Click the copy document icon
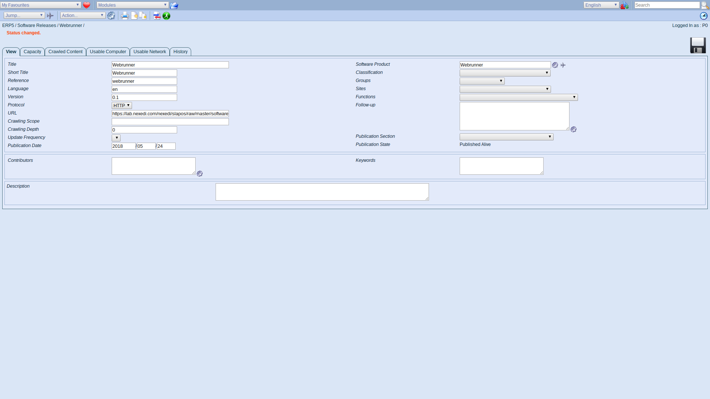Image resolution: width=710 pixels, height=399 pixels. tap(143, 16)
